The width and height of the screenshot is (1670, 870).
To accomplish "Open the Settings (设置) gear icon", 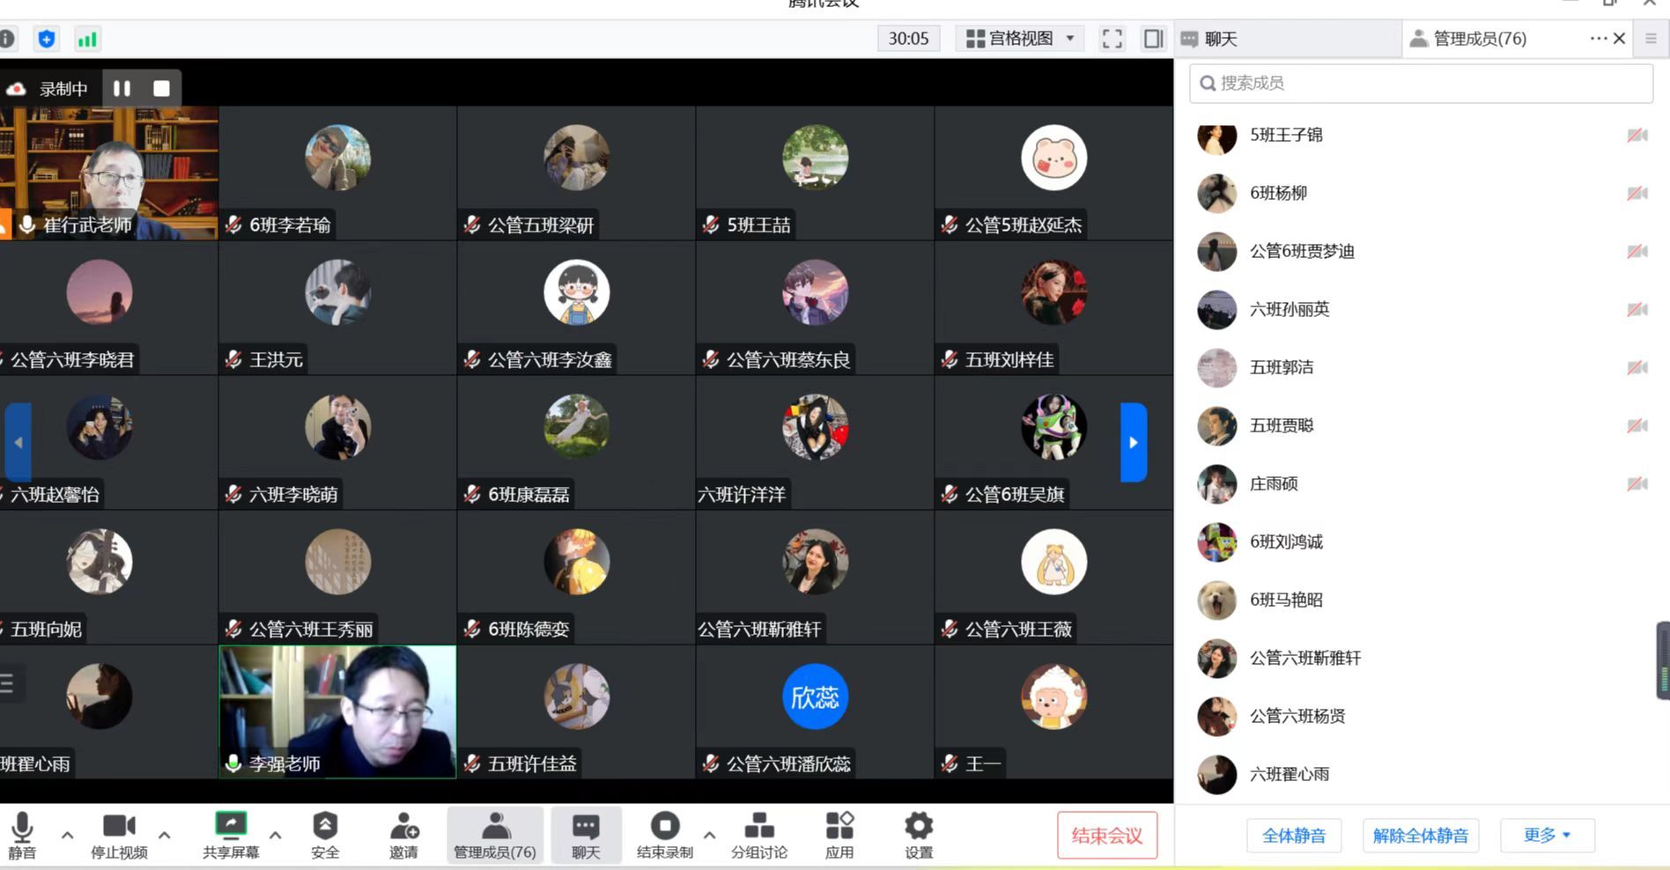I will (918, 835).
